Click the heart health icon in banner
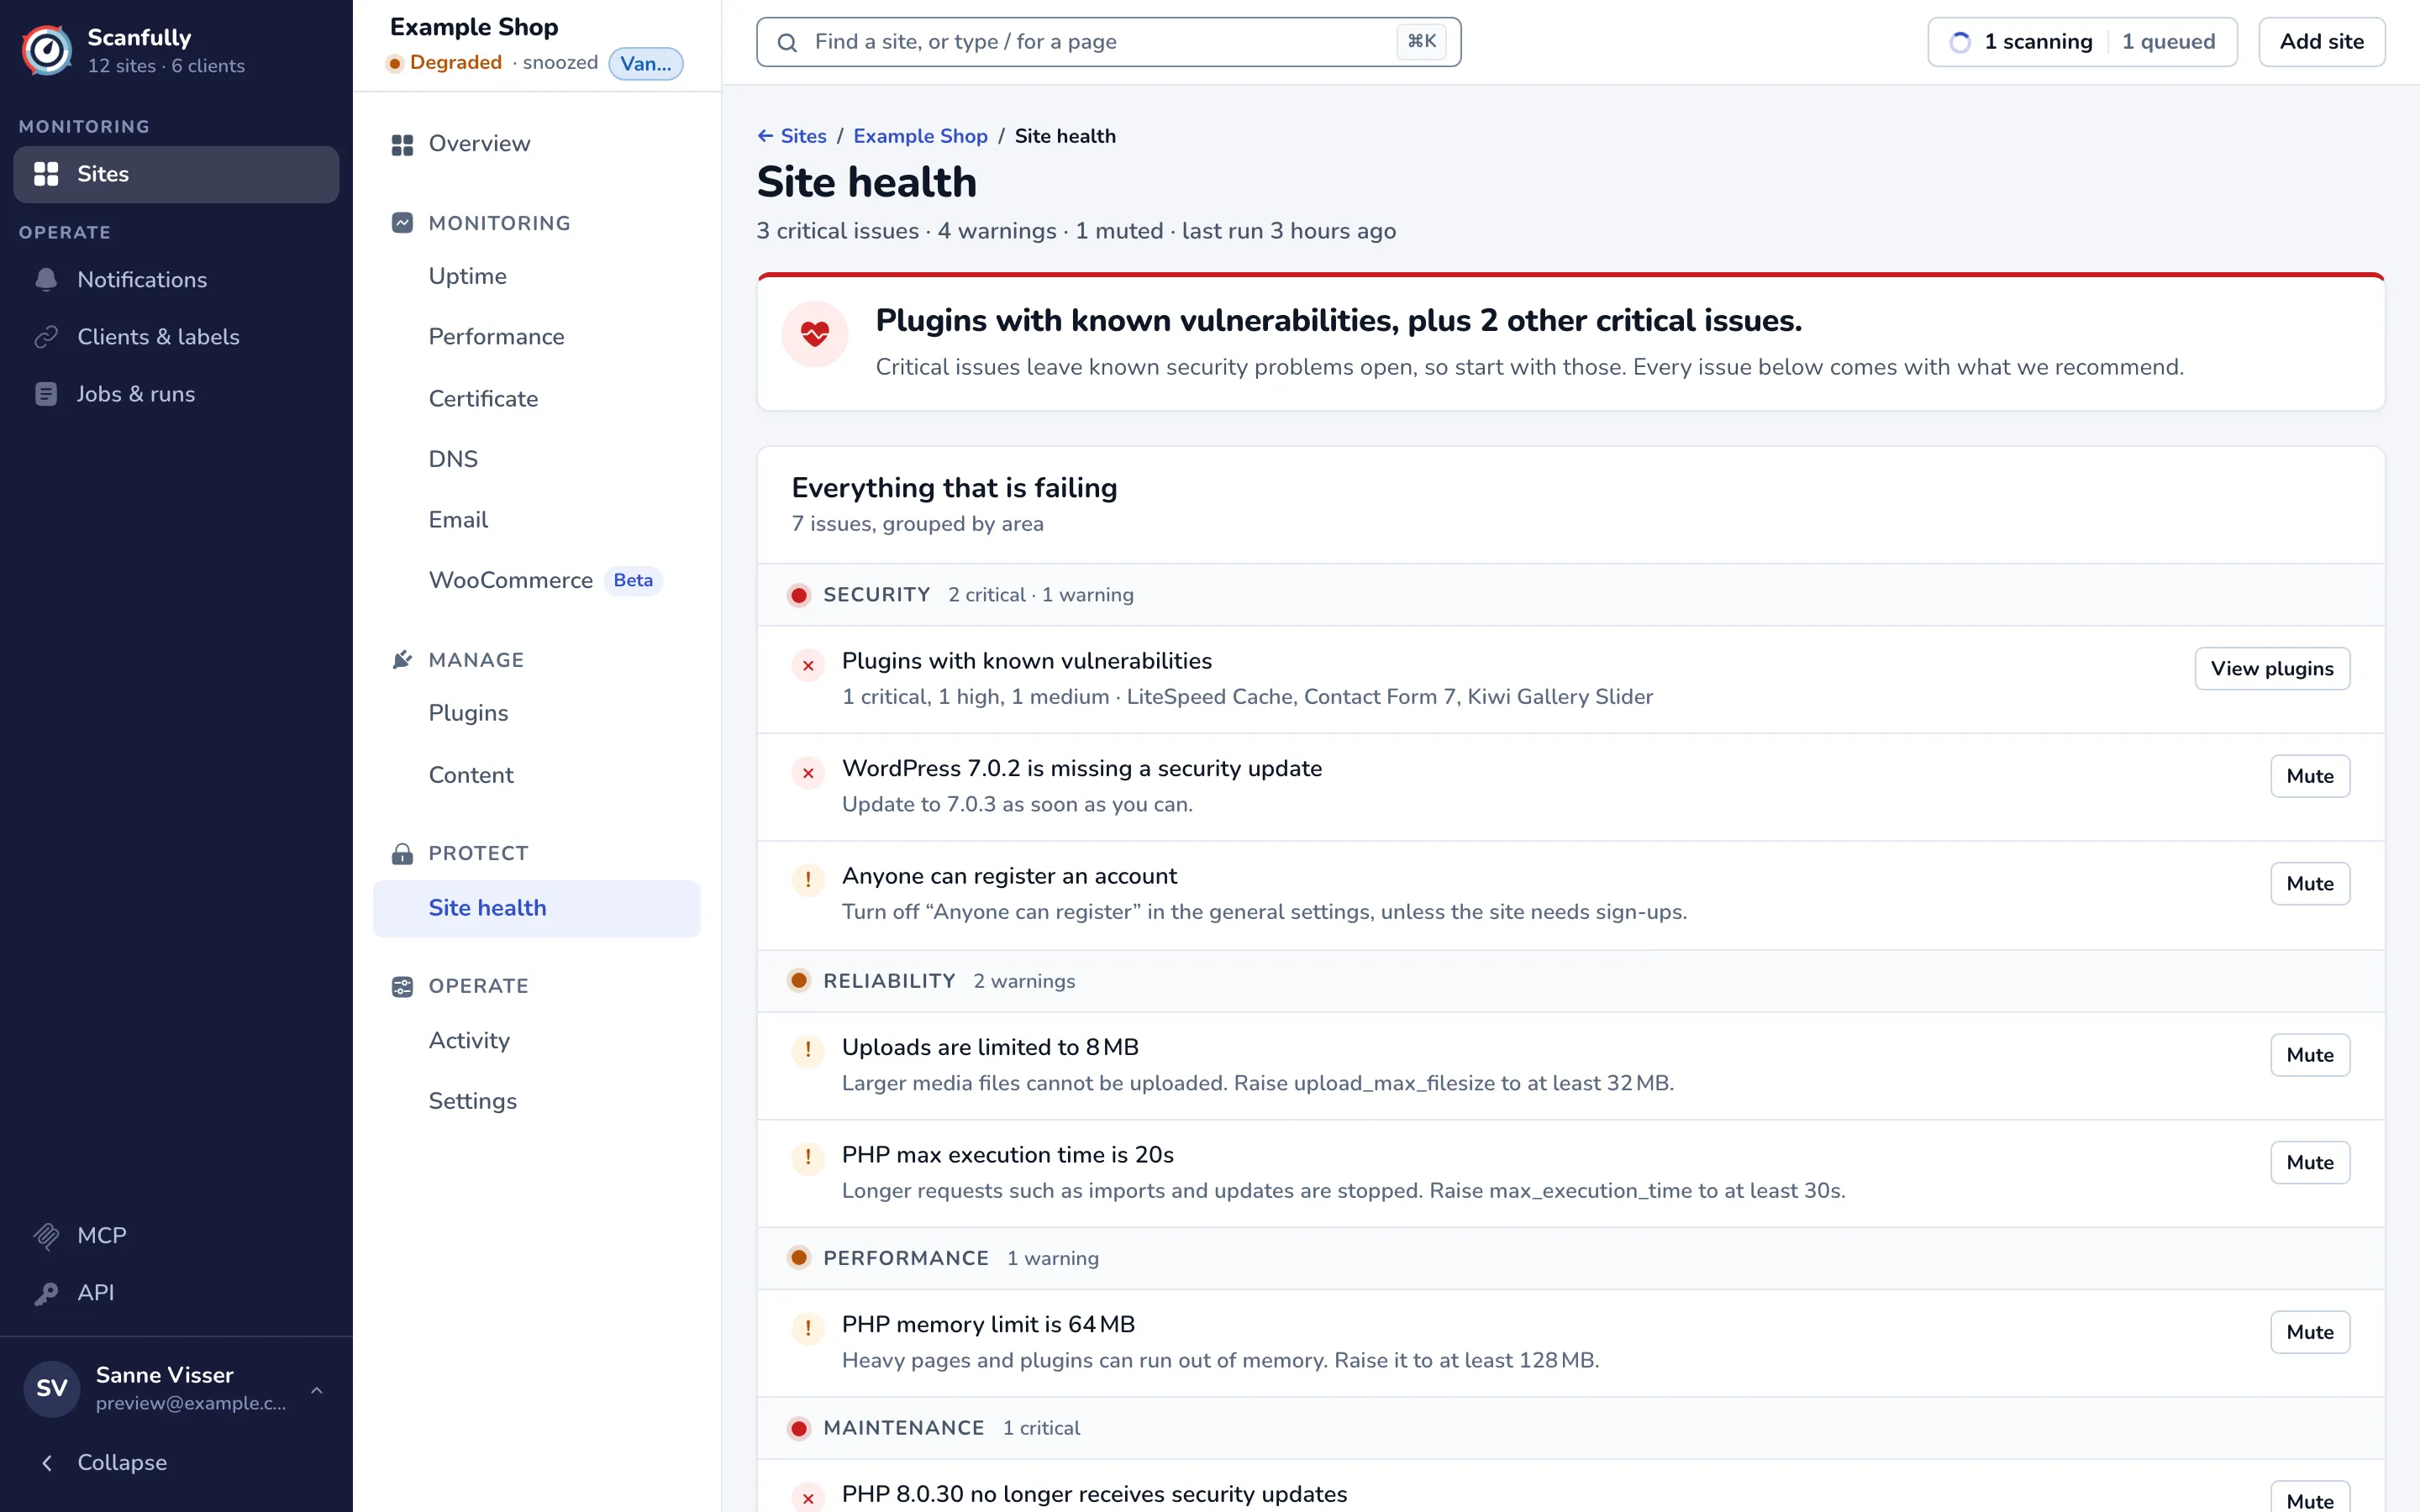Screen dimensions: 2420x1512 click(815, 334)
